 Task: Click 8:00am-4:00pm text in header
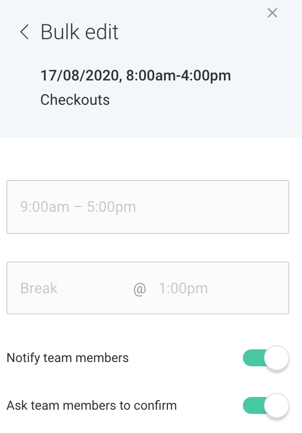pyautogui.click(x=178, y=75)
